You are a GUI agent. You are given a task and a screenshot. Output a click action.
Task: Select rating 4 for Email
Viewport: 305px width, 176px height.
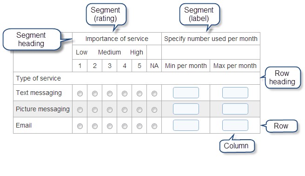[125, 126]
